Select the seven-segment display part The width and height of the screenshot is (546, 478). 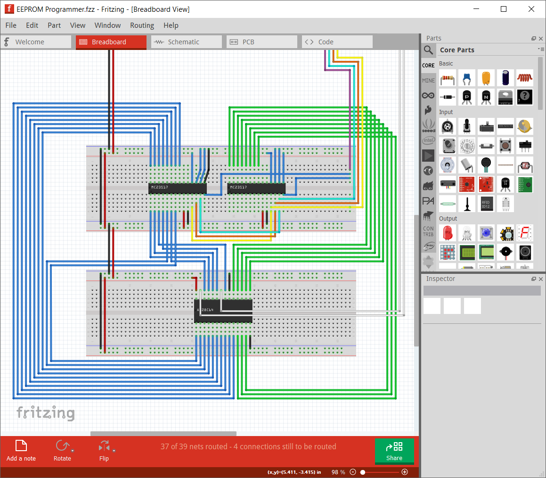(x=525, y=233)
